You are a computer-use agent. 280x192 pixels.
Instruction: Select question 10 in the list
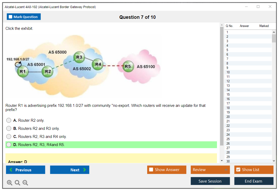pos(228,72)
